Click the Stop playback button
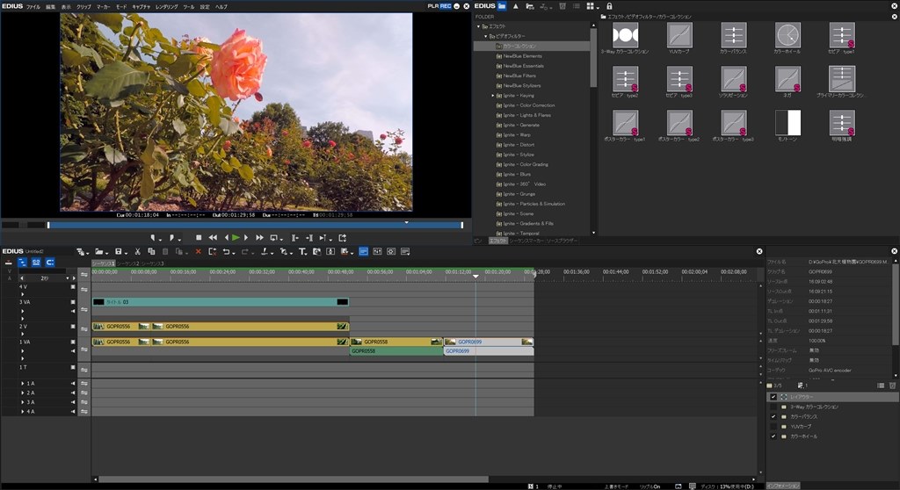The height and width of the screenshot is (490, 900). 199,238
